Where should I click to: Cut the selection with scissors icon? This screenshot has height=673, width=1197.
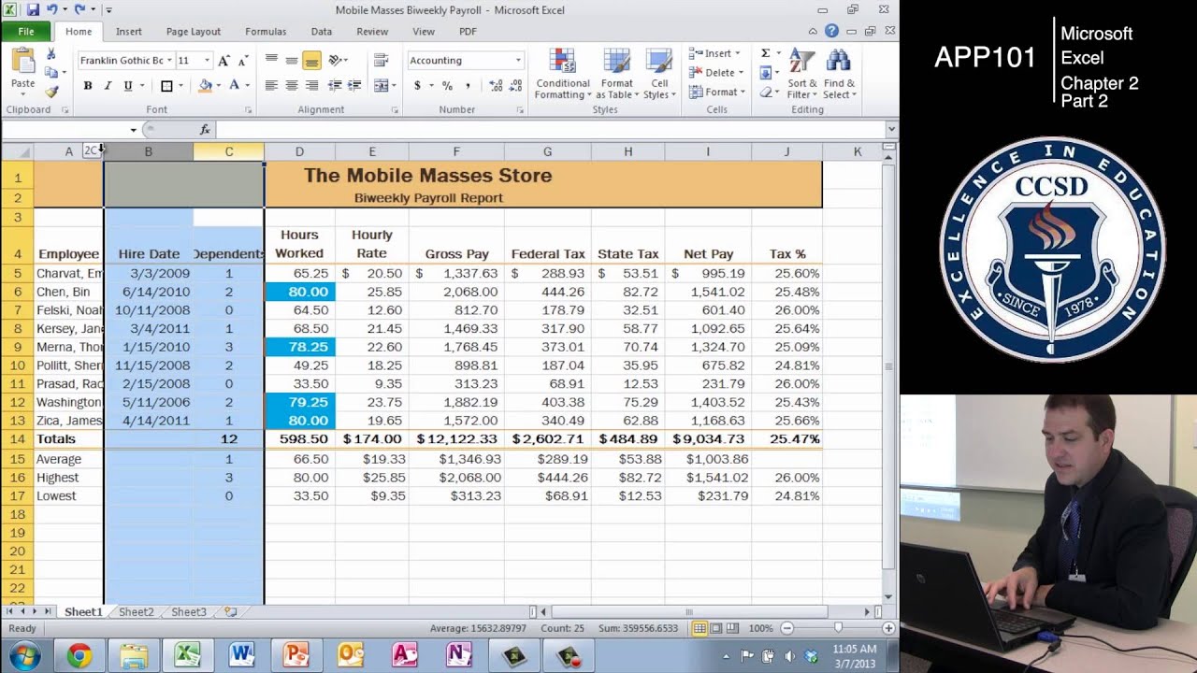point(51,54)
